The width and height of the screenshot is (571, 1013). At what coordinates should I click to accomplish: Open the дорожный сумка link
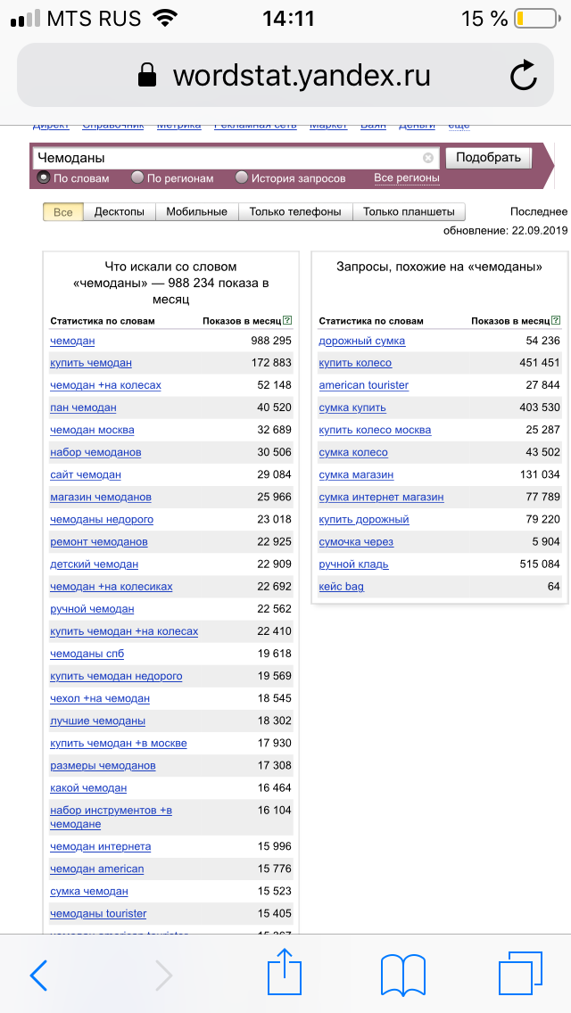pyautogui.click(x=362, y=342)
